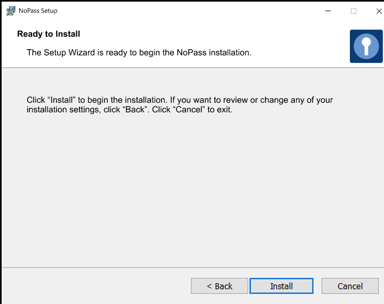Minimize the NoPass Setup window
Image resolution: width=384 pixels, height=304 pixels.
pos(327,11)
